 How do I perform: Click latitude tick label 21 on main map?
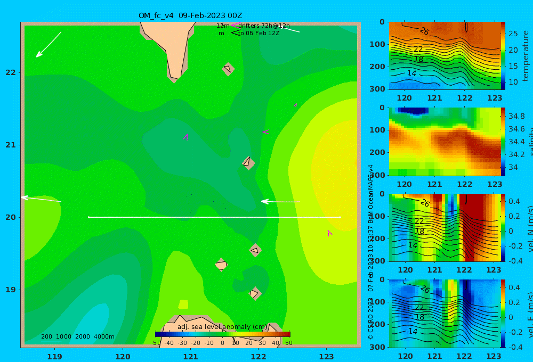pyautogui.click(x=11, y=145)
